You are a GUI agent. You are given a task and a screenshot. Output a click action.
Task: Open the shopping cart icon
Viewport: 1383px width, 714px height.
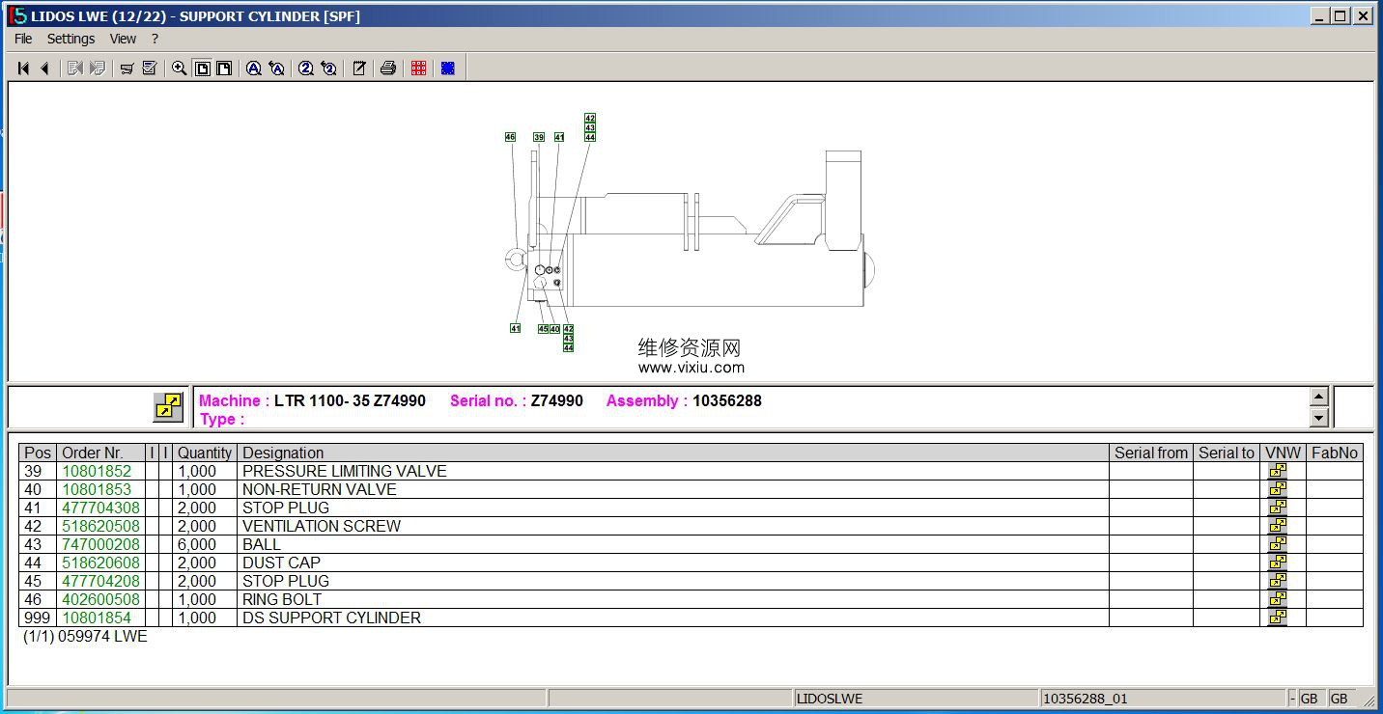(127, 69)
